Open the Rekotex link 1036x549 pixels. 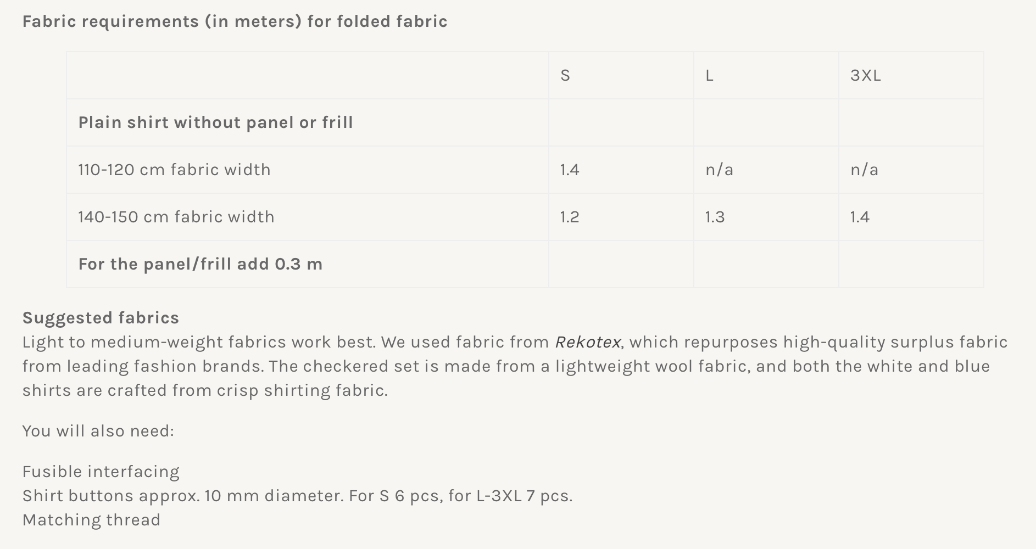coord(587,342)
